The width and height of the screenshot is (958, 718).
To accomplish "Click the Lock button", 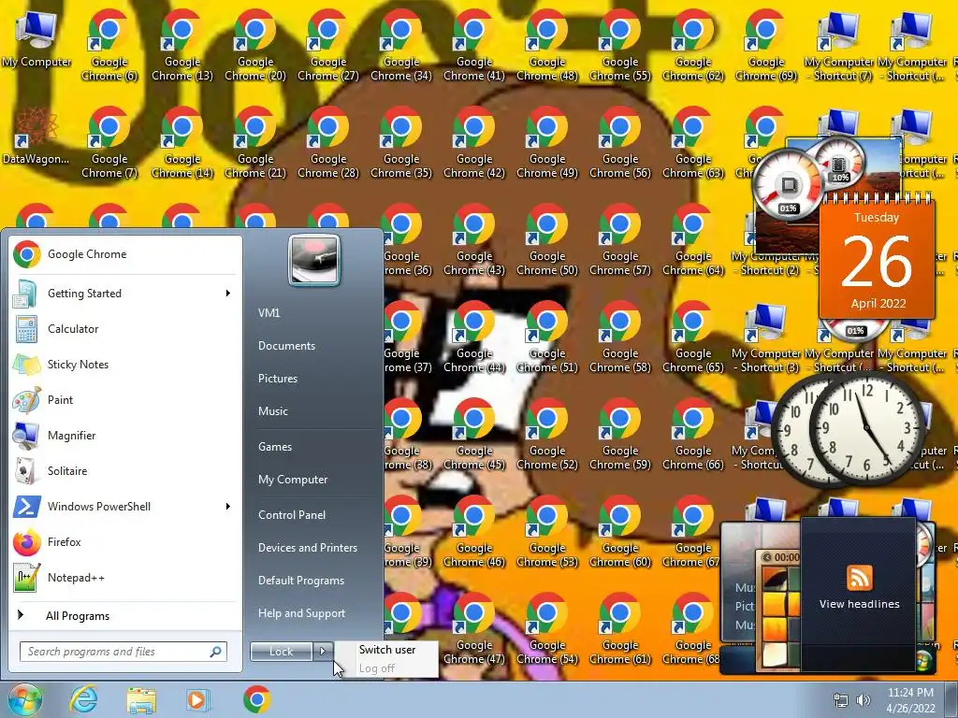I will tap(282, 652).
